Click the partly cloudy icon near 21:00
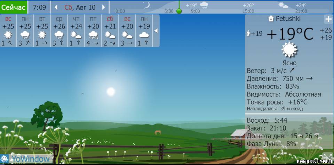Viewport: 334px width, 165px height. (x=283, y=5)
